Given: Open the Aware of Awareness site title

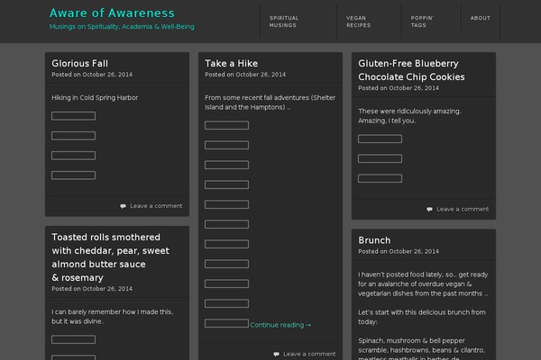Looking at the screenshot, I should click(x=112, y=13).
